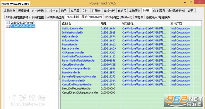Open the 注册表 tab
The image size is (205, 109).
96,11
